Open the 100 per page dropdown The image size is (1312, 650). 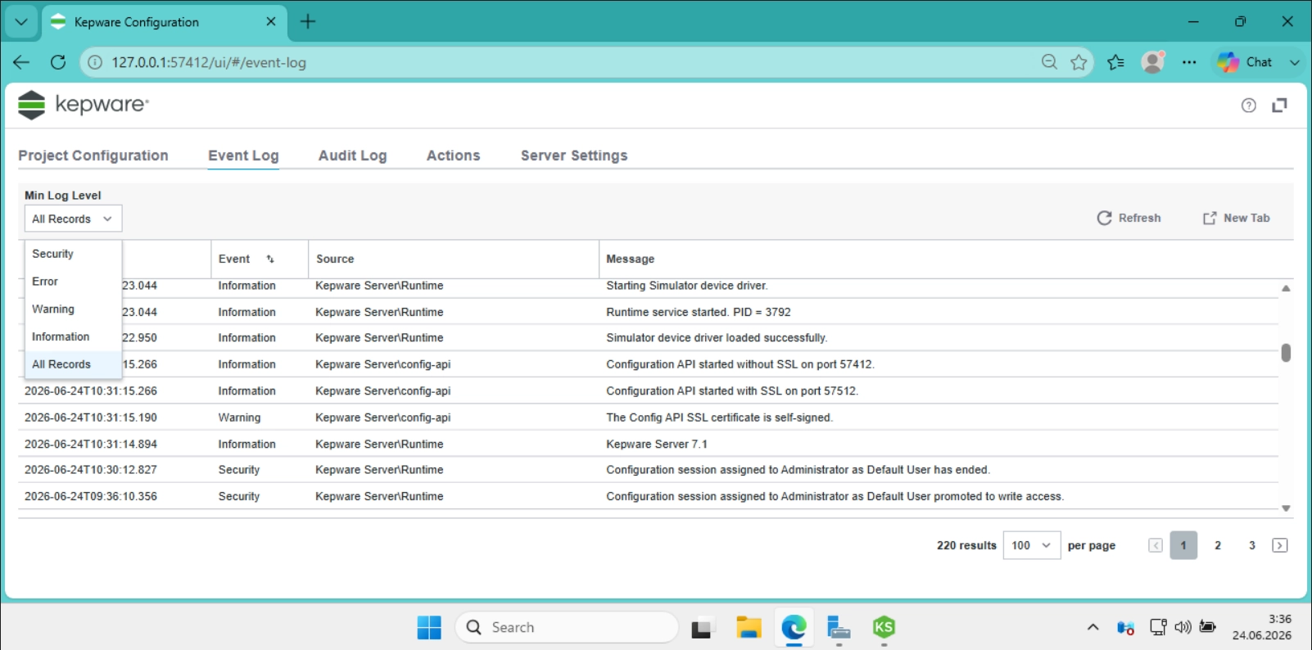[x=1032, y=545]
